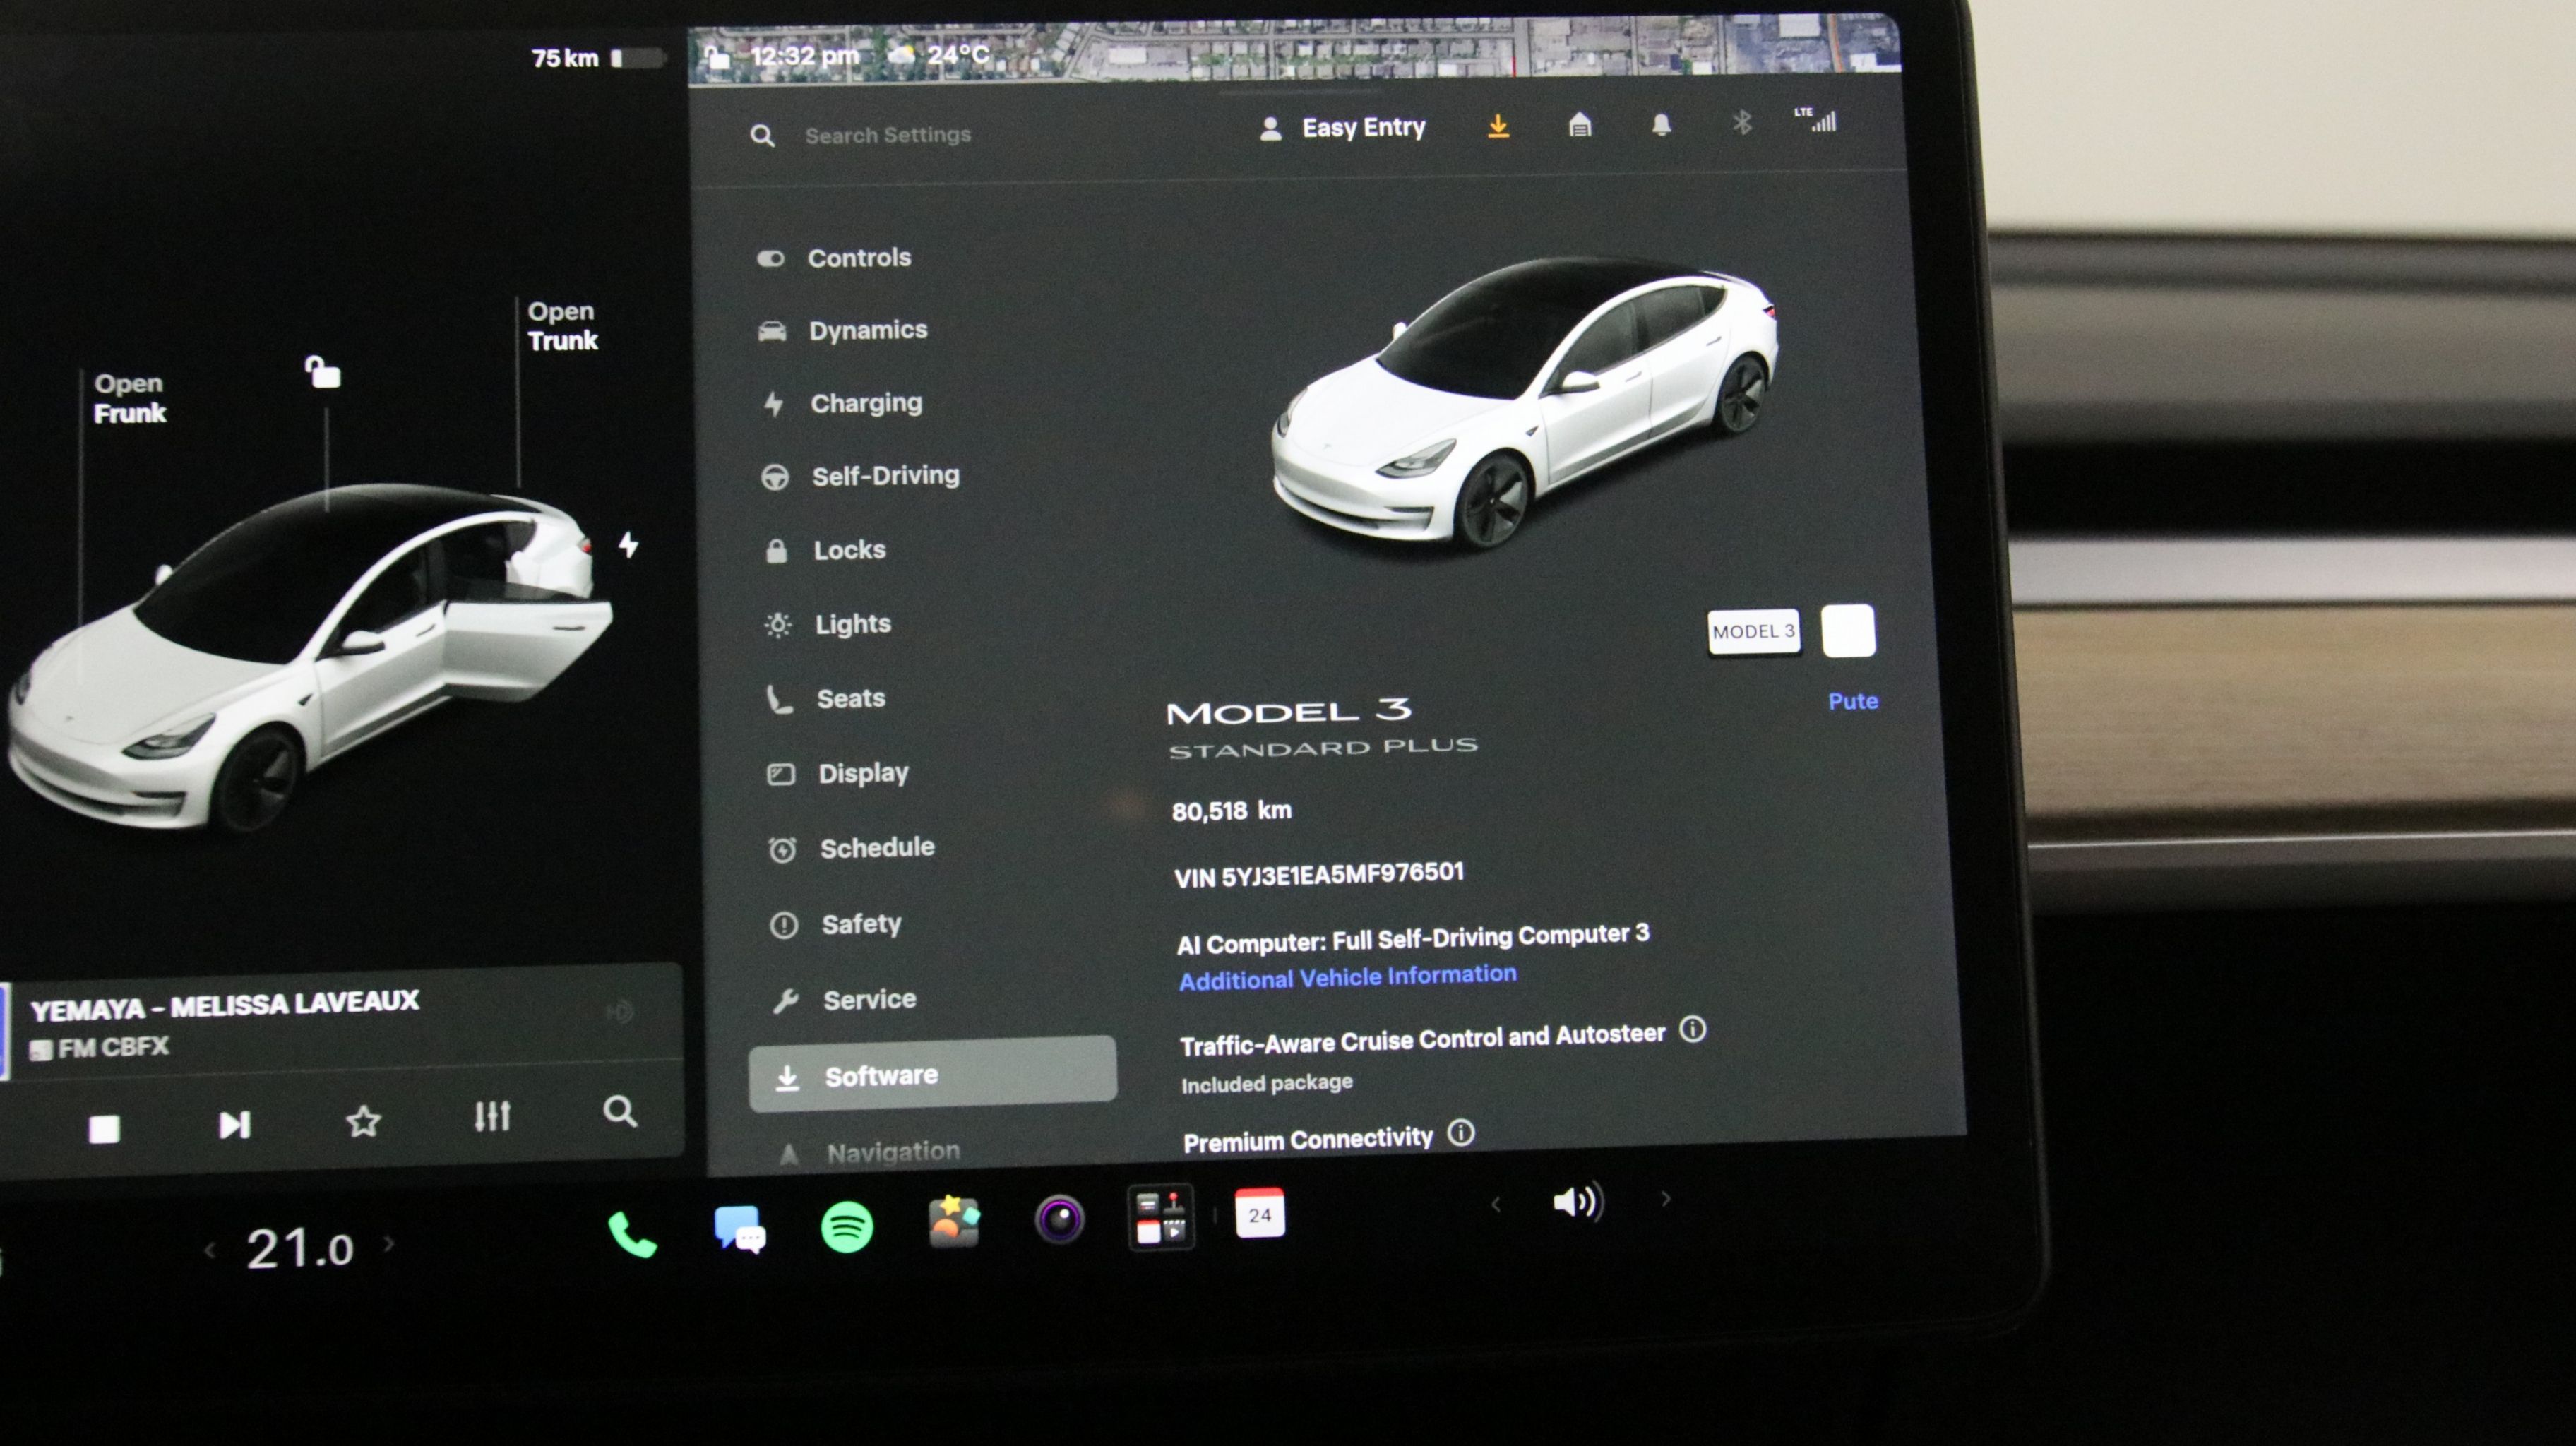The height and width of the screenshot is (1446, 2576).
Task: Open Safety settings
Action: click(836, 924)
